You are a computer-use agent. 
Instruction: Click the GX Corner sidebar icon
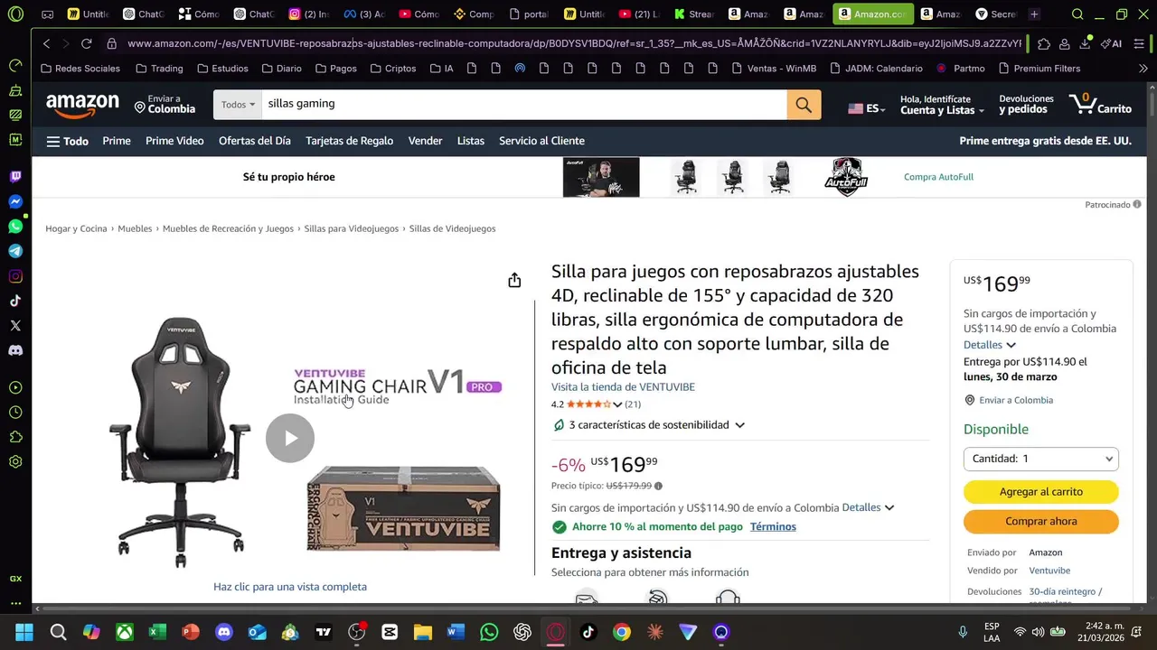click(15, 579)
